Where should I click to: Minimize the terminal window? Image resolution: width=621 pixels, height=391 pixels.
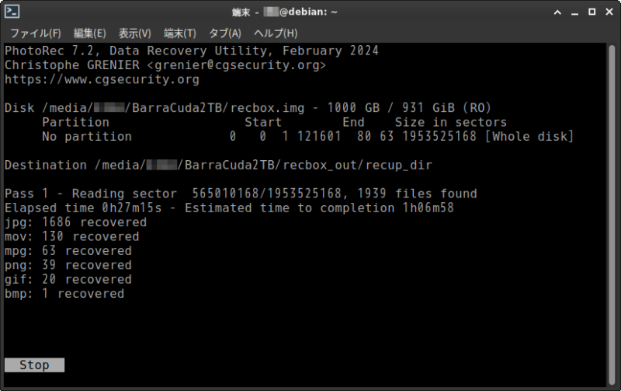click(x=574, y=12)
